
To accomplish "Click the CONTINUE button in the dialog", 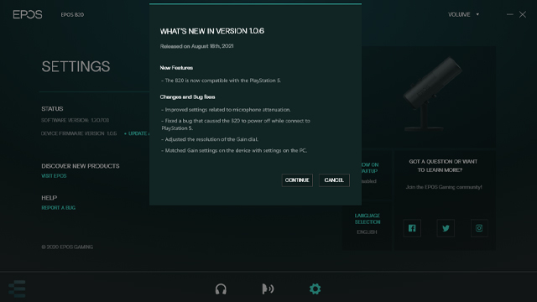I will click(297, 180).
